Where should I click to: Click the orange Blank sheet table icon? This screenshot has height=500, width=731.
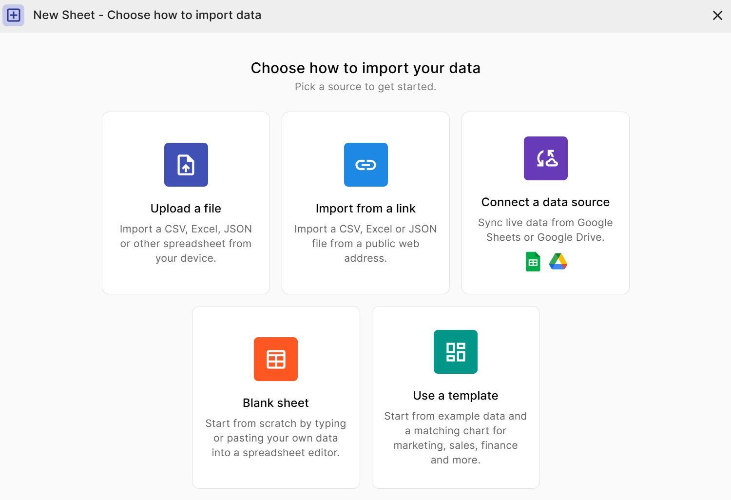click(x=276, y=359)
